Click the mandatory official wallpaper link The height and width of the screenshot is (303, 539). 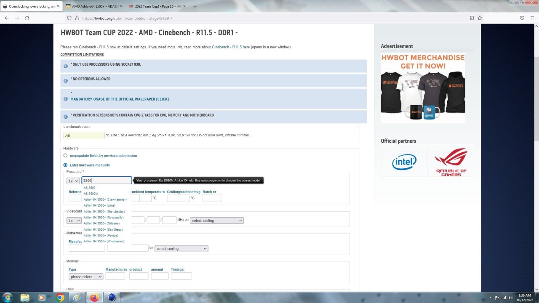pos(120,99)
